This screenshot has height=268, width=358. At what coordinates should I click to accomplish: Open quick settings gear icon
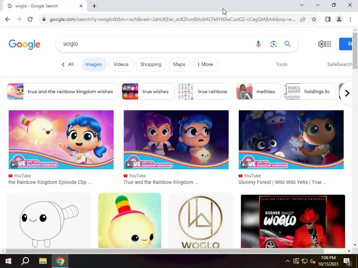point(321,44)
